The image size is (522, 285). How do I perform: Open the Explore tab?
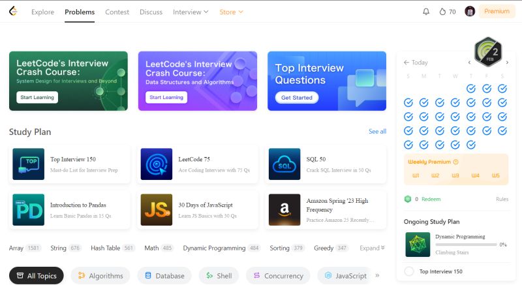42,12
